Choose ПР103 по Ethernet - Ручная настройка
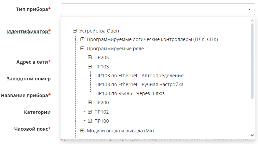This screenshot has height=144, width=258. (x=139, y=84)
